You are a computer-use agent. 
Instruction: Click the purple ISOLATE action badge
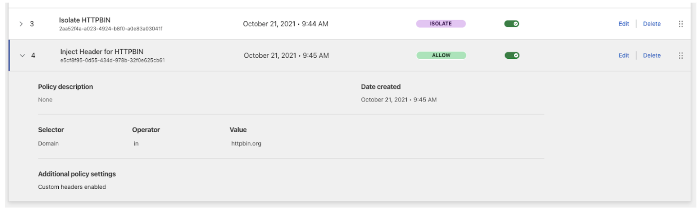441,23
